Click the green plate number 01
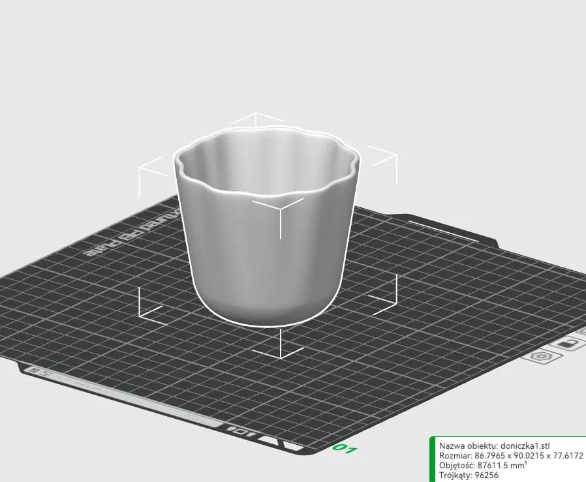 point(345,448)
